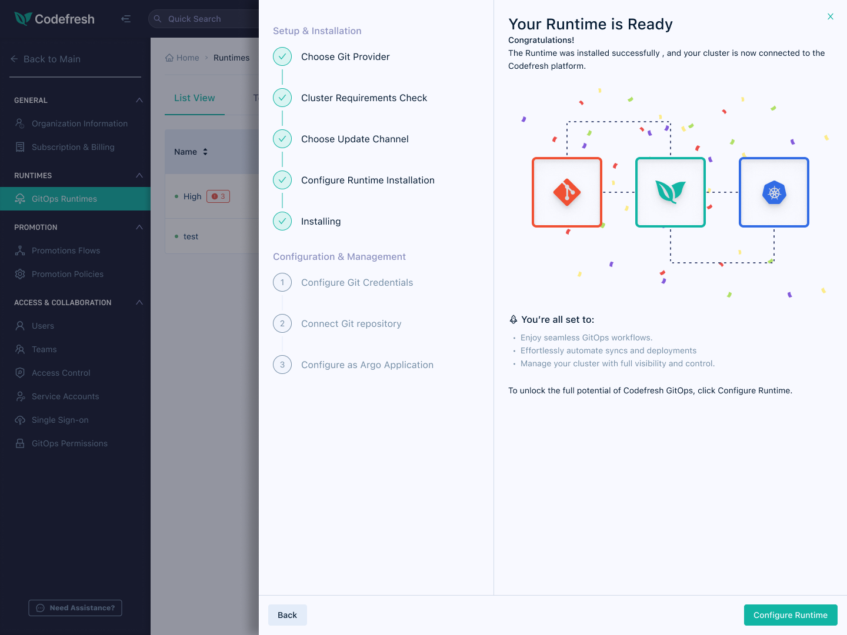Open Promotion Policies
Screen dimensions: 847x635
tap(75, 274)
